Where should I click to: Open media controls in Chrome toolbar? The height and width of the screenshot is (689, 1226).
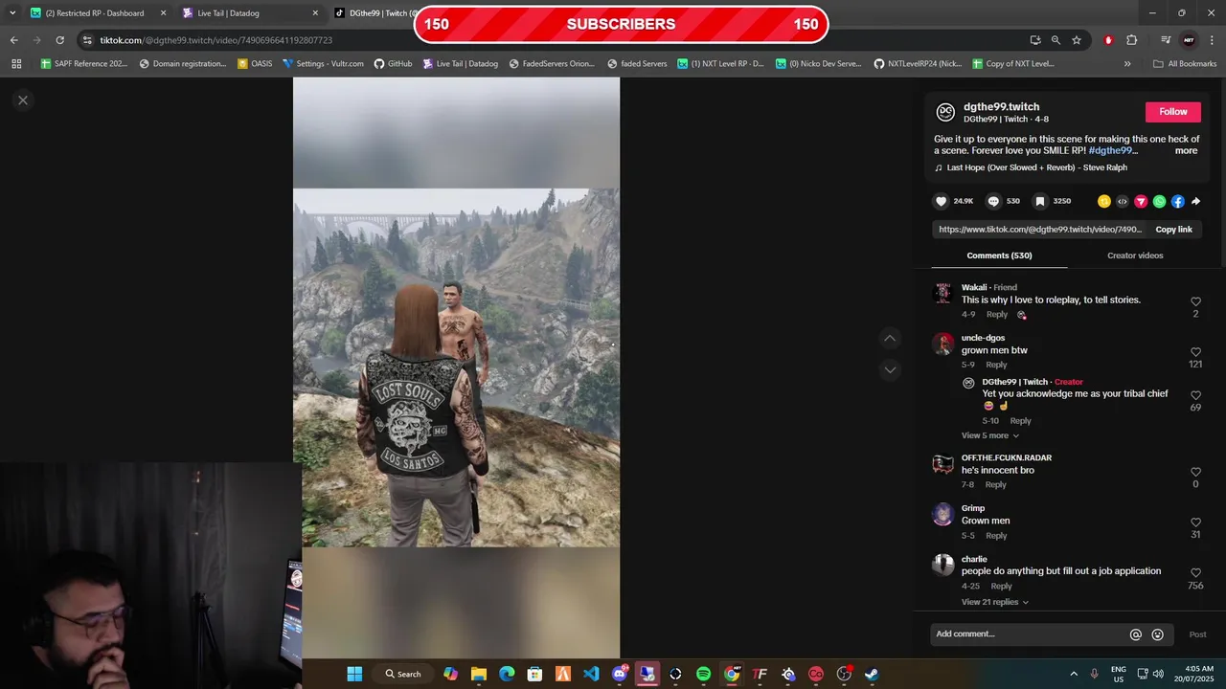1166,40
